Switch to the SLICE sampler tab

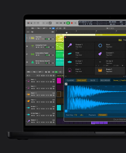(x=93, y=80)
